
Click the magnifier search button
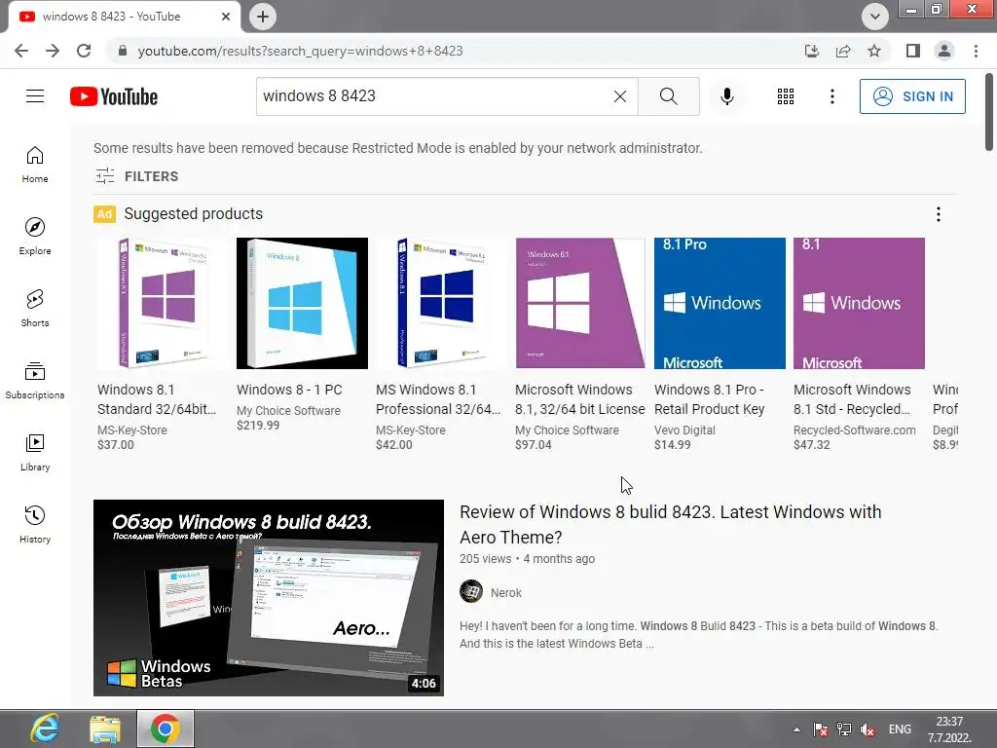click(668, 96)
